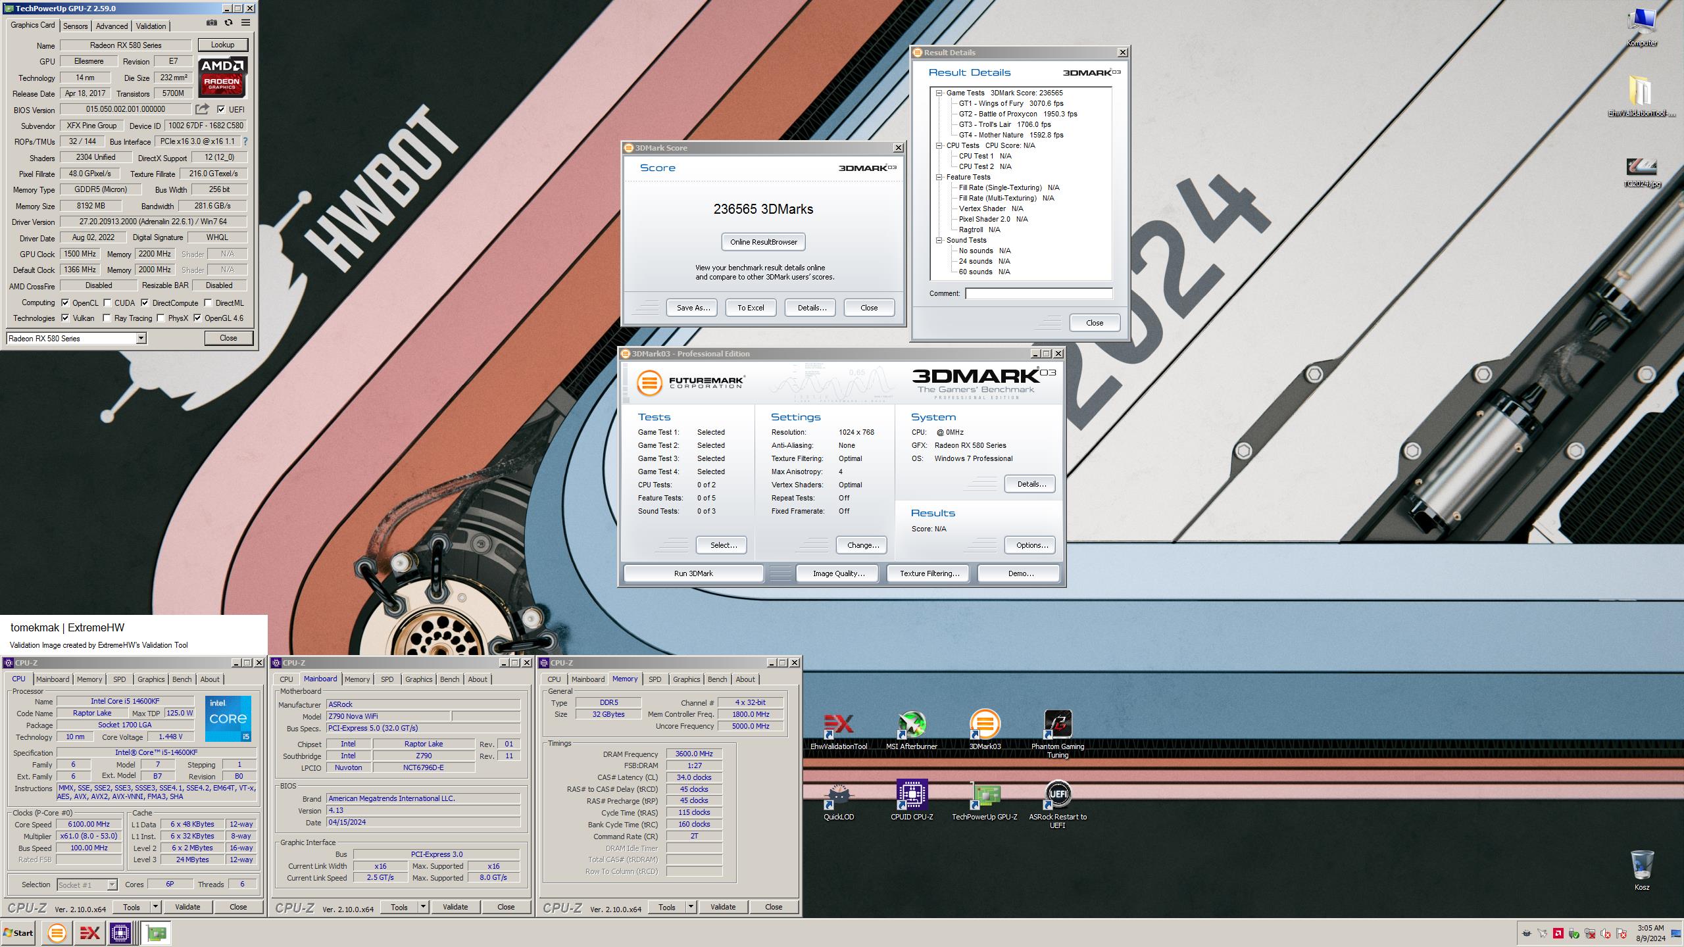Click the Lookup button in GPU-Z

point(222,45)
